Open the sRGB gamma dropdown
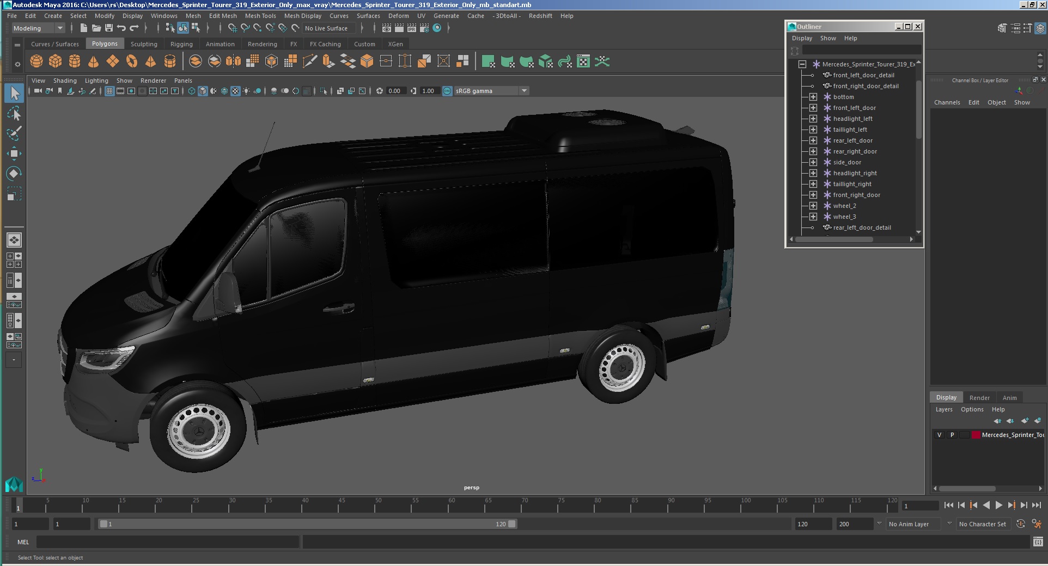Viewport: 1048px width, 566px height. 492,91
